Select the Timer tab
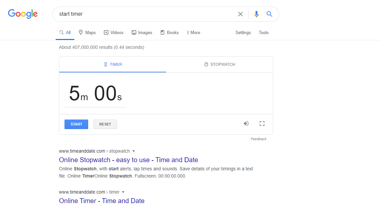The image size is (380, 208). (x=113, y=65)
